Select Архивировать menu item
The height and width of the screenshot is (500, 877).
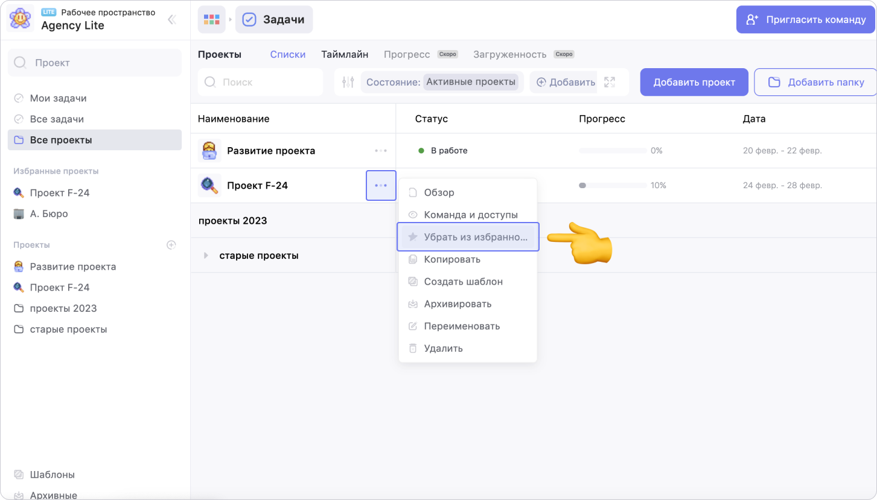pyautogui.click(x=468, y=304)
